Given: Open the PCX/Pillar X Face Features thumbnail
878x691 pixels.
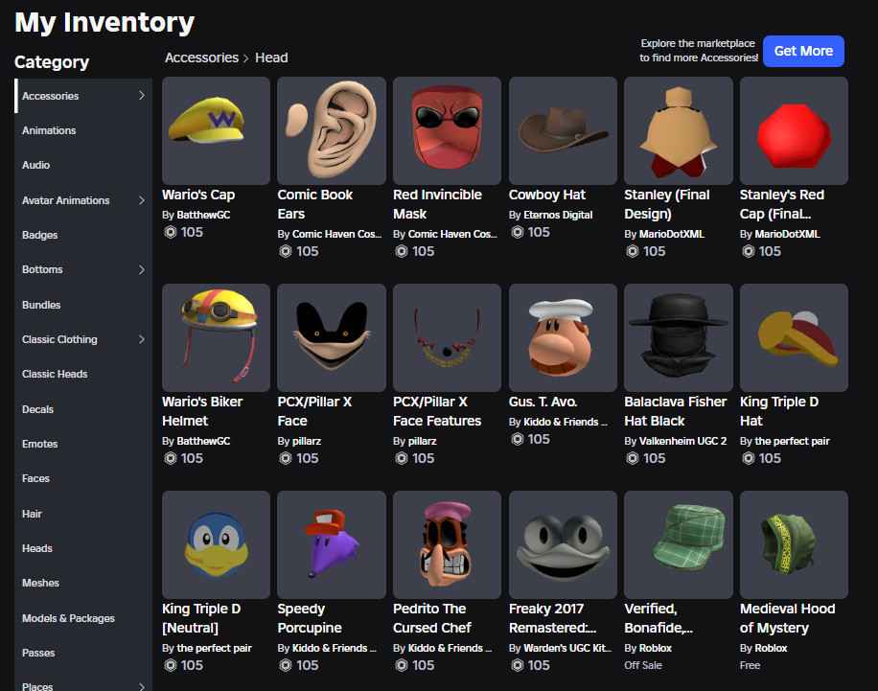Looking at the screenshot, I should click(447, 337).
